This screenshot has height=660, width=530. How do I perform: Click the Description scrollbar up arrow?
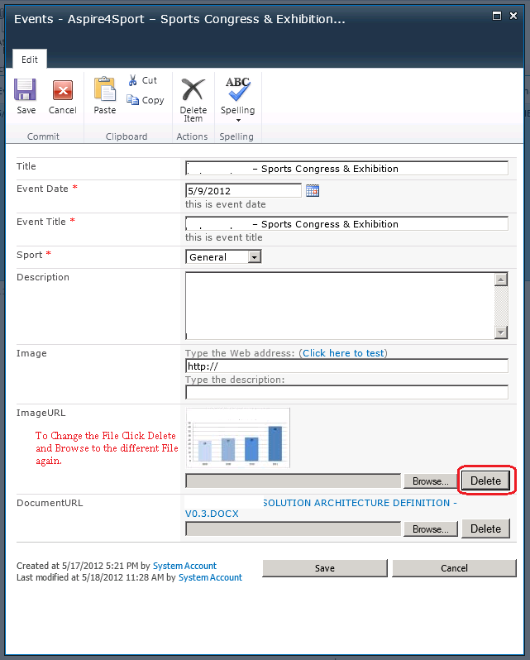click(501, 279)
